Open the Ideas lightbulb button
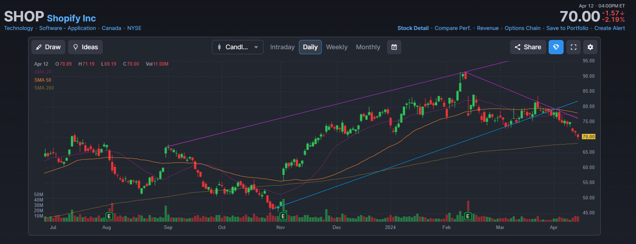The image size is (636, 244). click(x=85, y=47)
